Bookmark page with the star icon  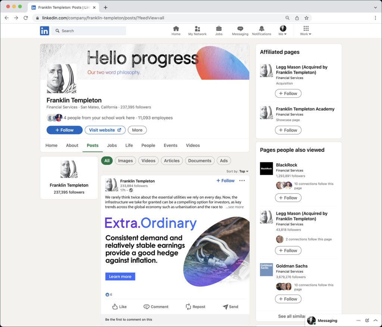tap(307, 18)
